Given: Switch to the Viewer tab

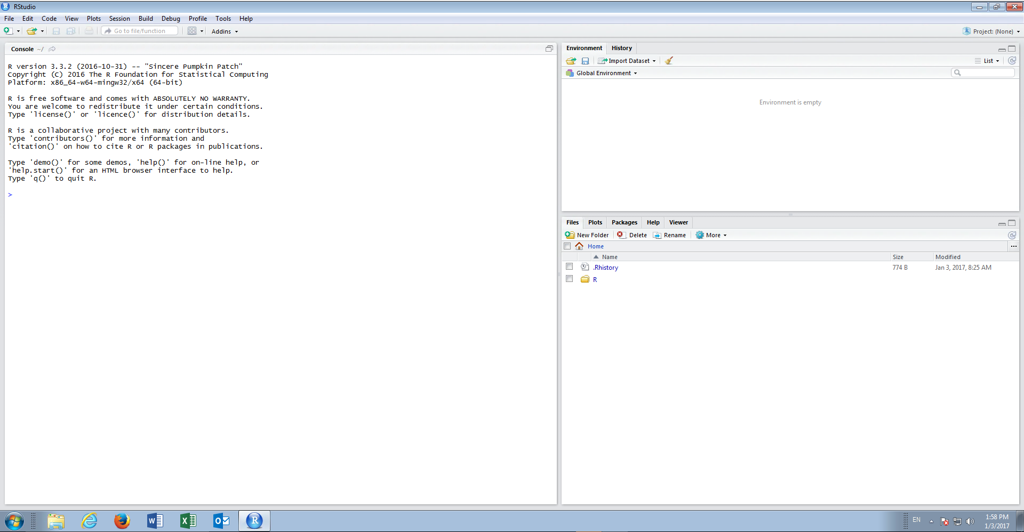Looking at the screenshot, I should tap(678, 222).
